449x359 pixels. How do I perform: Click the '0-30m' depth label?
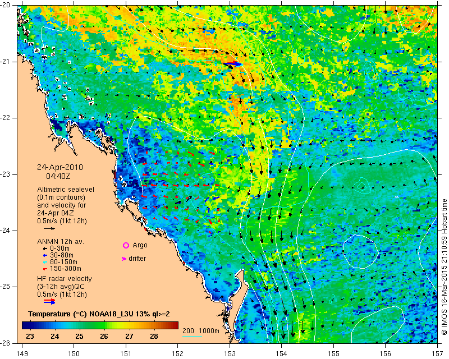point(59,248)
